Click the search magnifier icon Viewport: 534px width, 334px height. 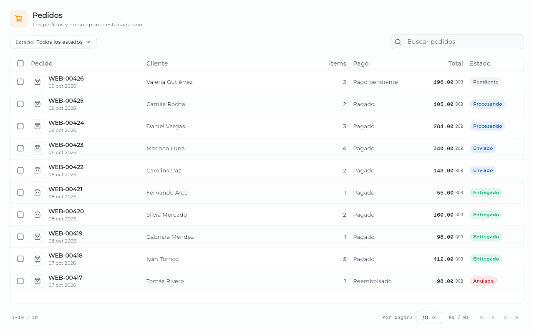coord(398,42)
